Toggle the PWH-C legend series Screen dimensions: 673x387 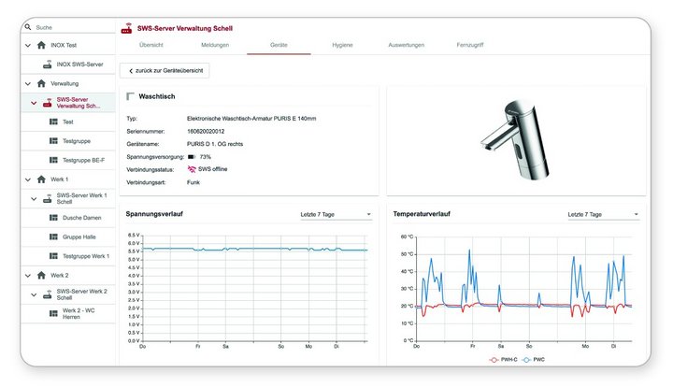tap(494, 358)
